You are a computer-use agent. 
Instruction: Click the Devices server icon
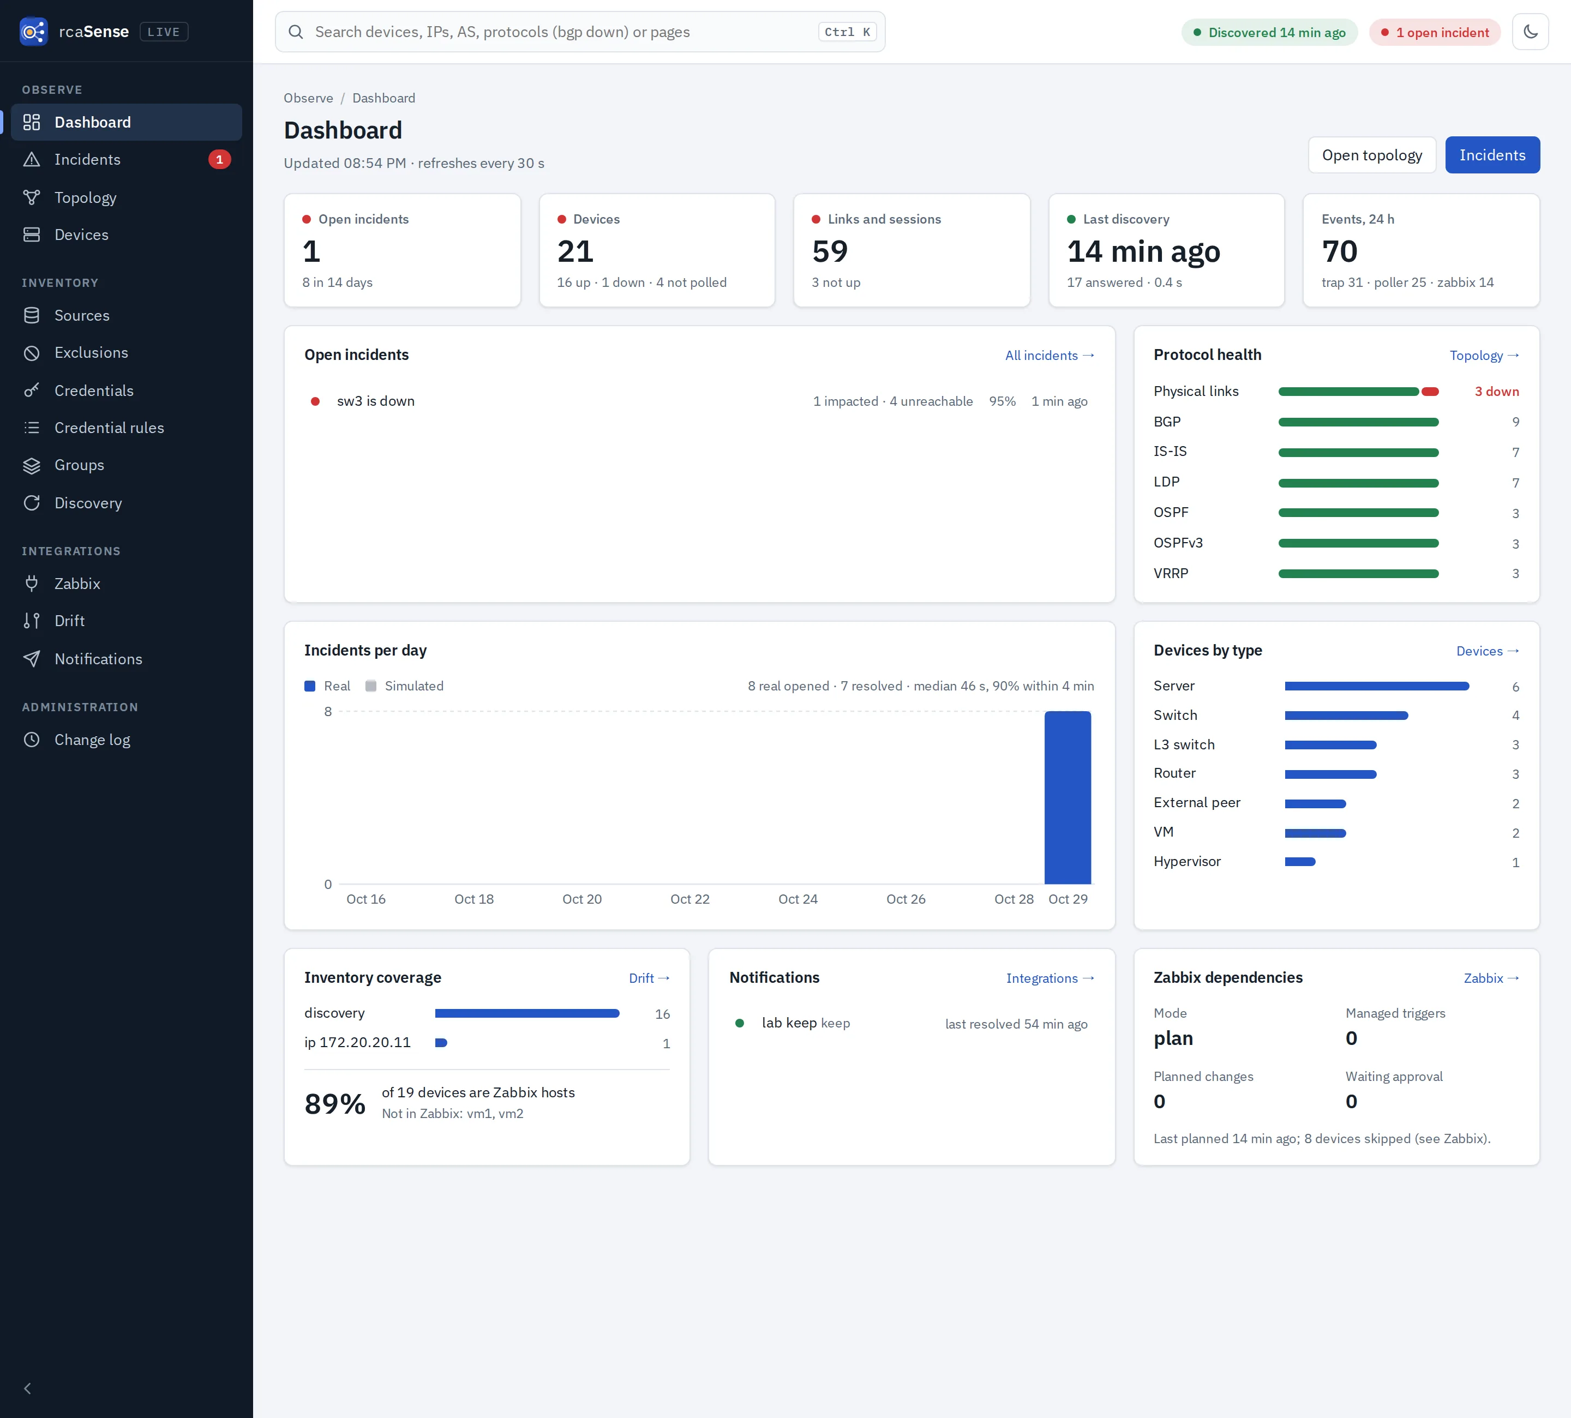[x=31, y=235]
